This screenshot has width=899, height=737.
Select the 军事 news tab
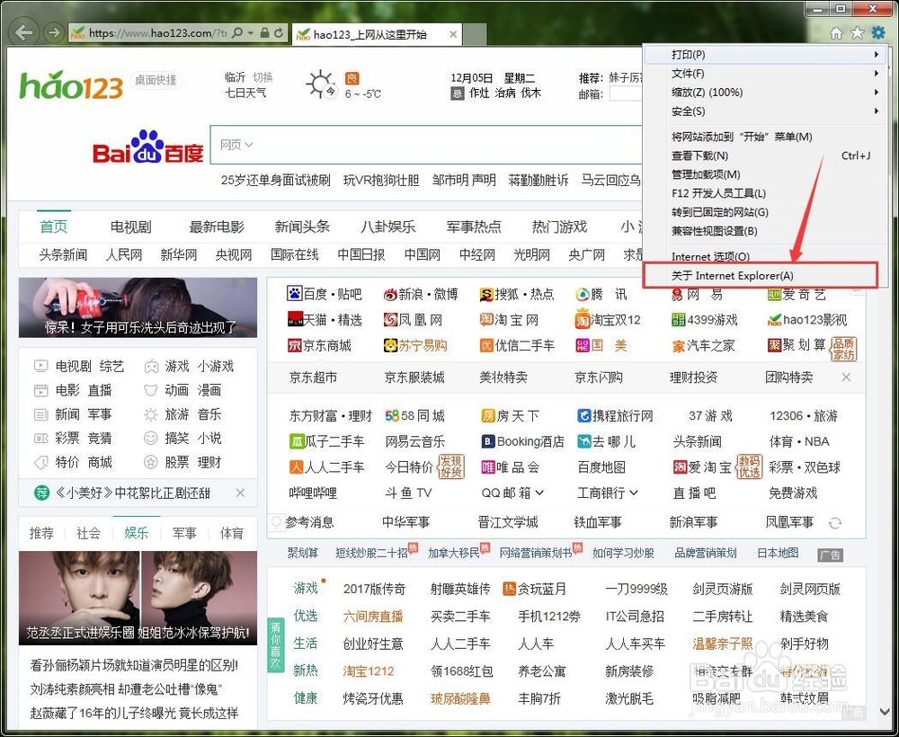click(x=184, y=533)
